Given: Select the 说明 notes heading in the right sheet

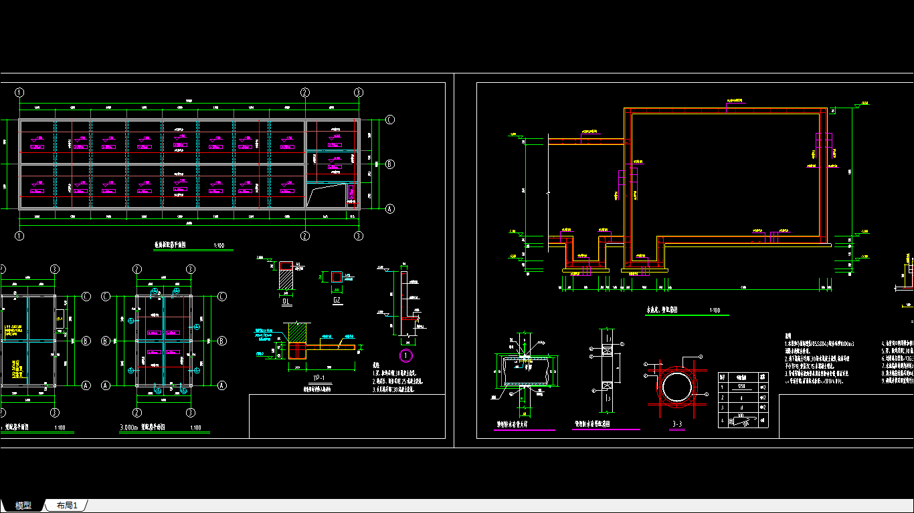Looking at the screenshot, I should point(788,336).
